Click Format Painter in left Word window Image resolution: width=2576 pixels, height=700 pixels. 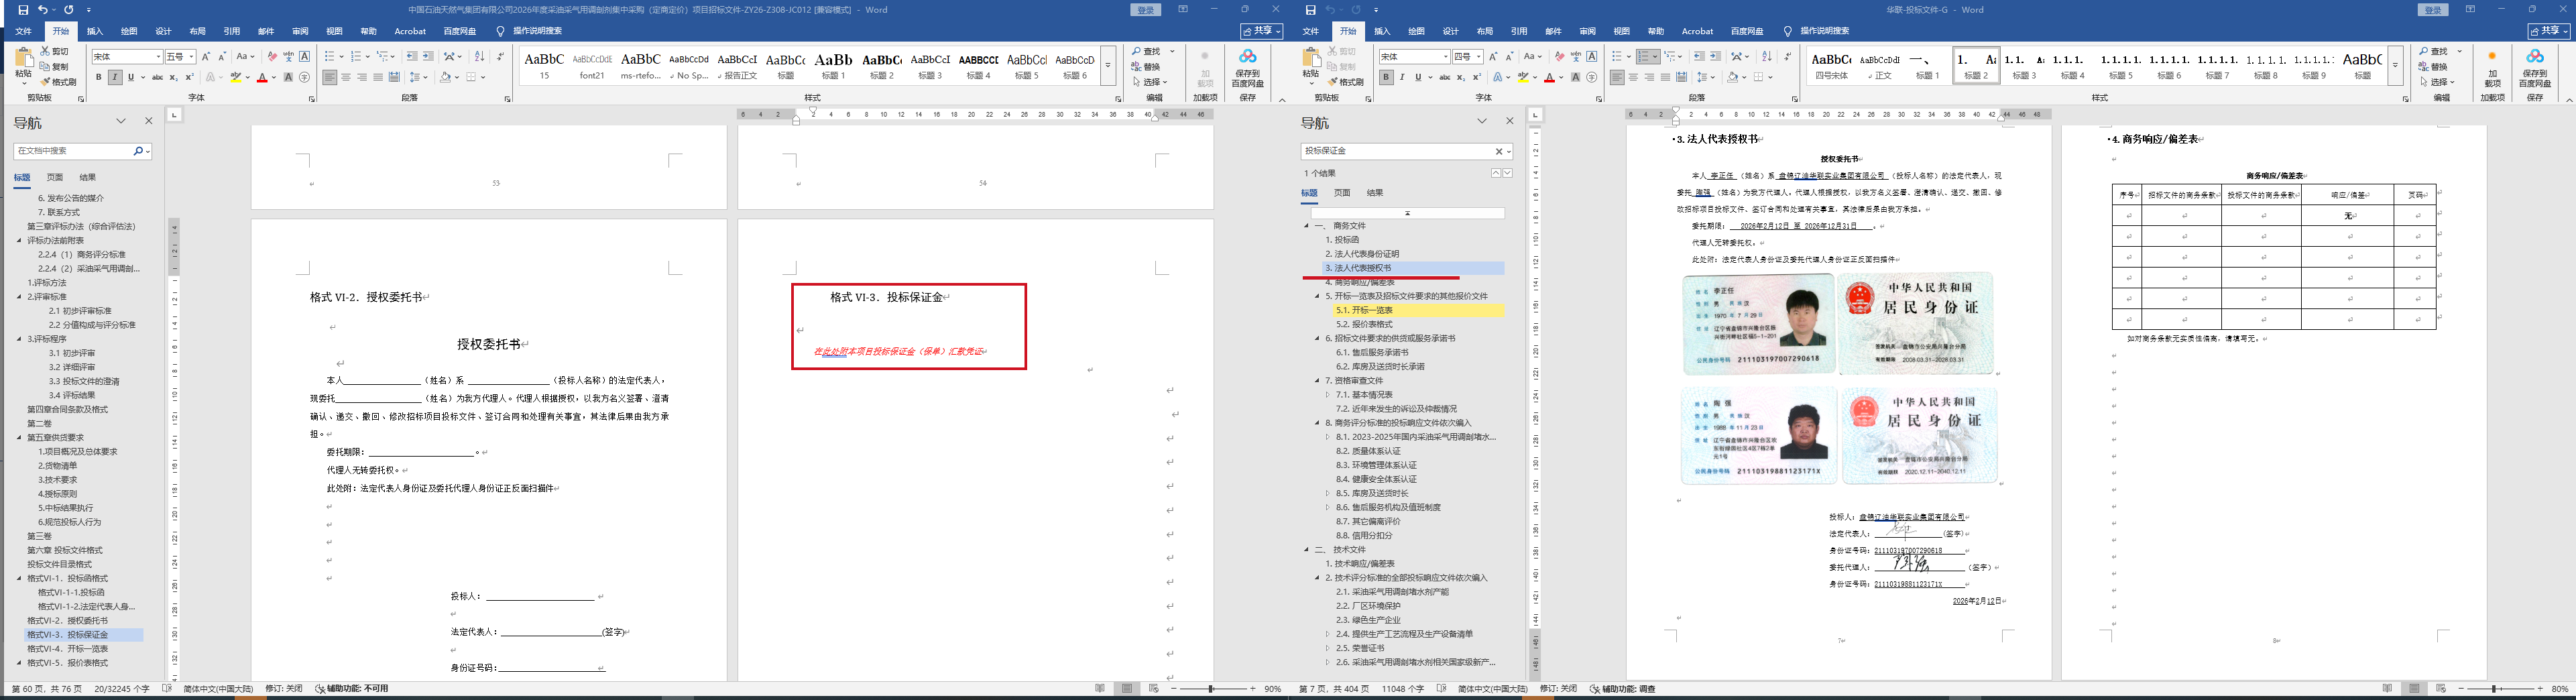pyautogui.click(x=59, y=82)
